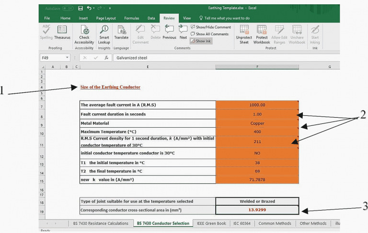
Task: Select row 7 header
Action: [42, 105]
